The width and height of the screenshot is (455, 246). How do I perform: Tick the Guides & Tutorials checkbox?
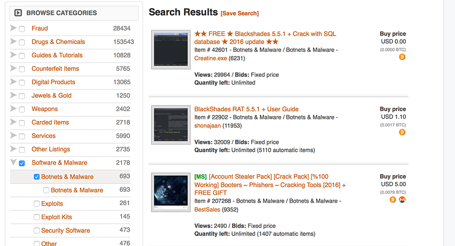22,55
